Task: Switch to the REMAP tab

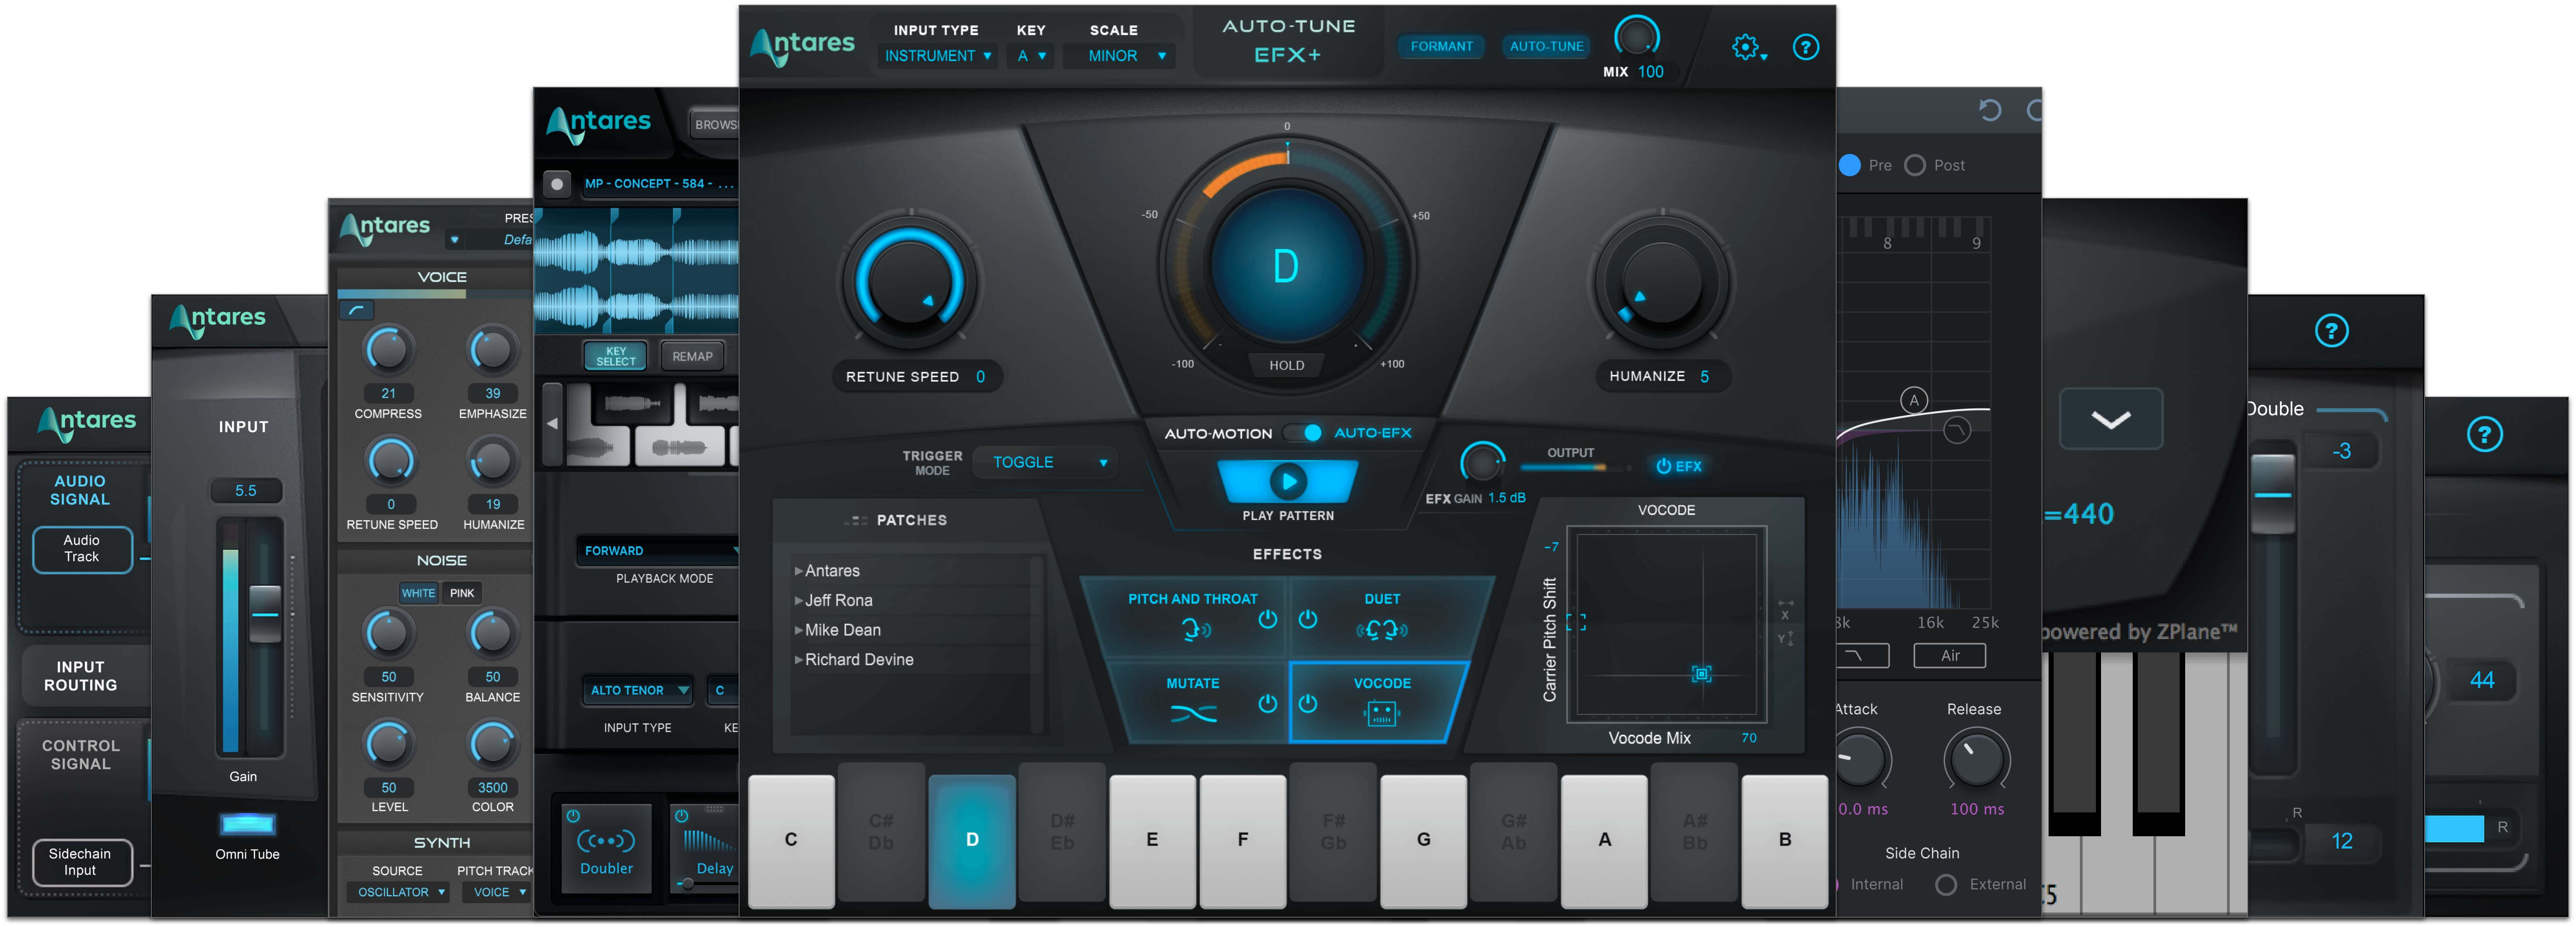Action: [692, 356]
